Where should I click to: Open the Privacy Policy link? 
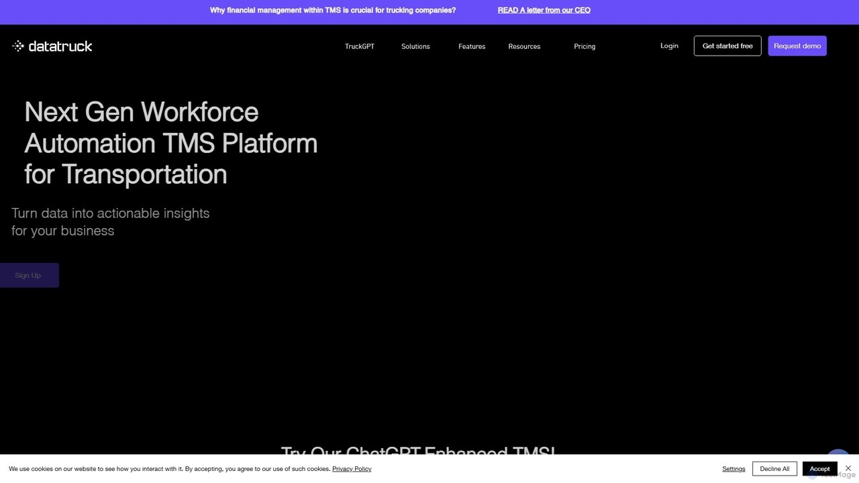[352, 469]
